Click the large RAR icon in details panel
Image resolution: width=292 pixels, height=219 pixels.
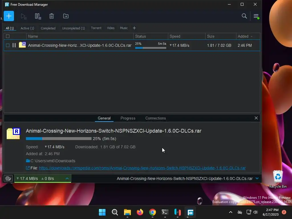coord(13,133)
